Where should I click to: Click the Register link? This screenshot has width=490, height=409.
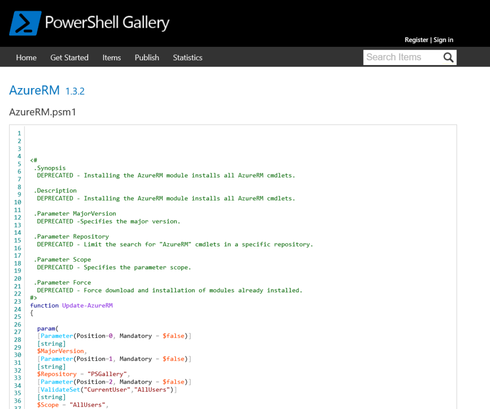click(x=416, y=40)
